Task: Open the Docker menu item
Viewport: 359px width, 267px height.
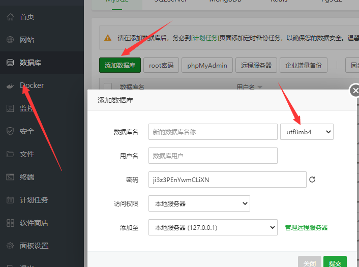Action: pos(32,85)
